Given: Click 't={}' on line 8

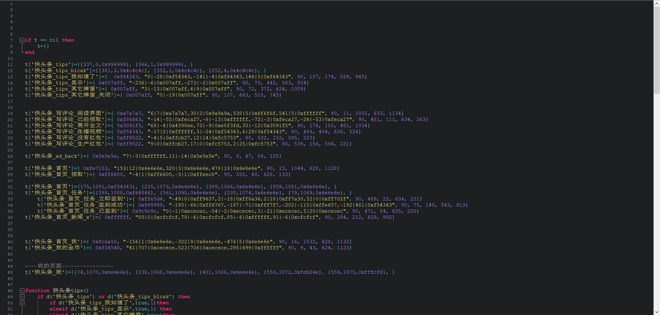Looking at the screenshot, I should [43, 46].
